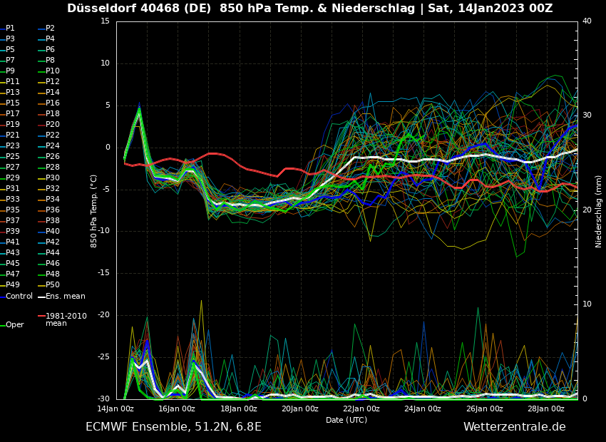606x442 pixels.
Task: Click the P12 legend entry
Action: coord(53,82)
